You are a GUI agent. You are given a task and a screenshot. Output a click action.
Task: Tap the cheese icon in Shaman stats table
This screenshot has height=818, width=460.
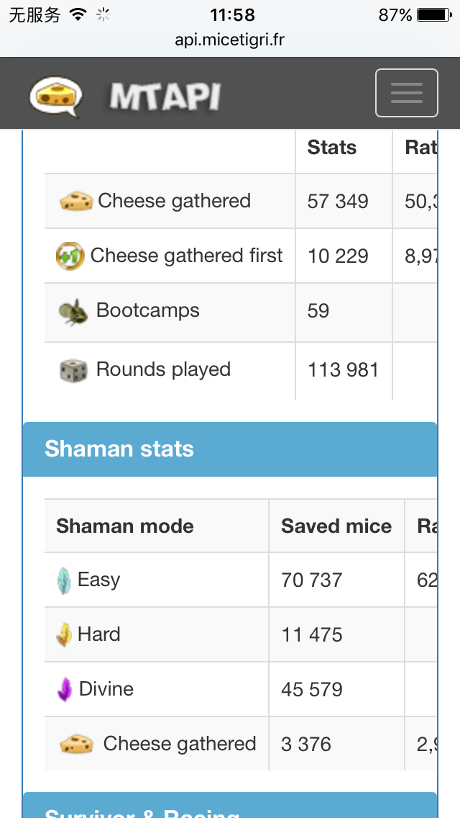pyautogui.click(x=76, y=744)
